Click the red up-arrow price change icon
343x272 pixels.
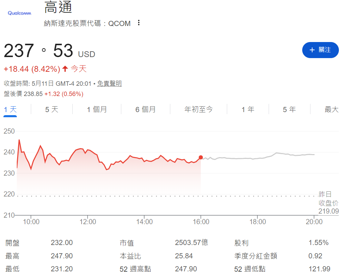click(x=65, y=69)
